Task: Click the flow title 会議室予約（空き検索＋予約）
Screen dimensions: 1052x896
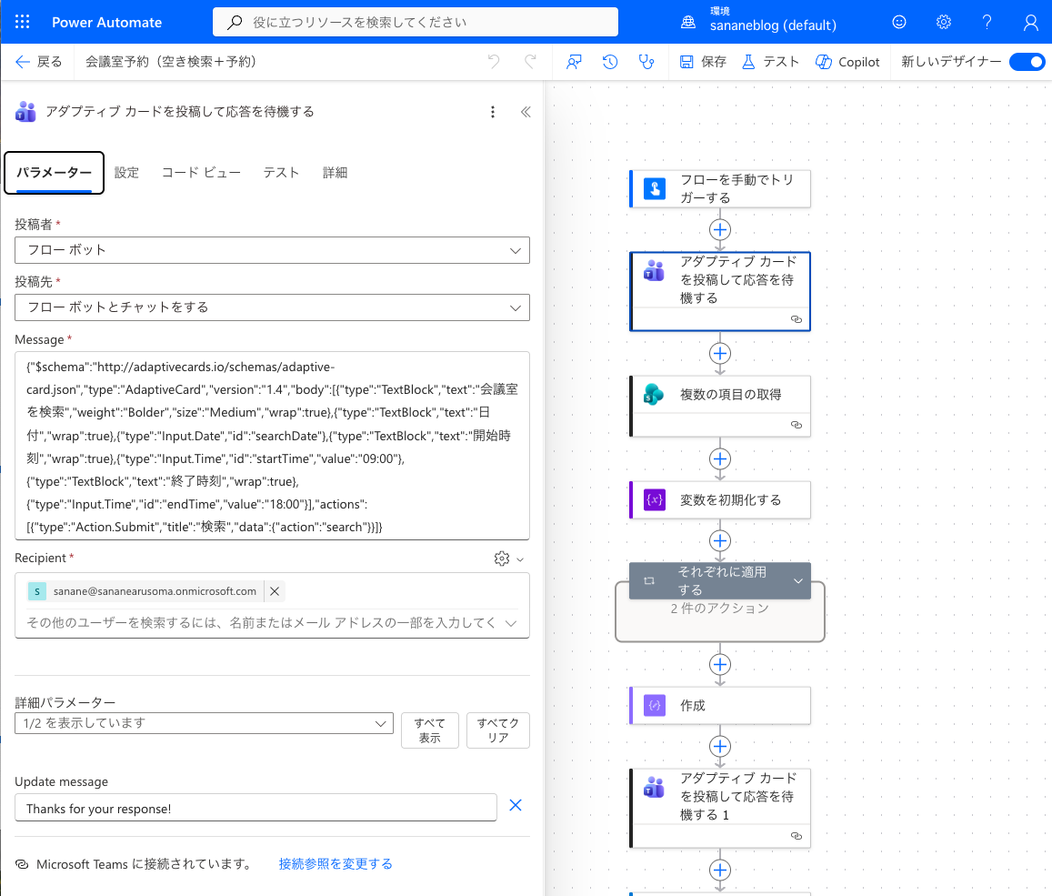Action: tap(170, 62)
